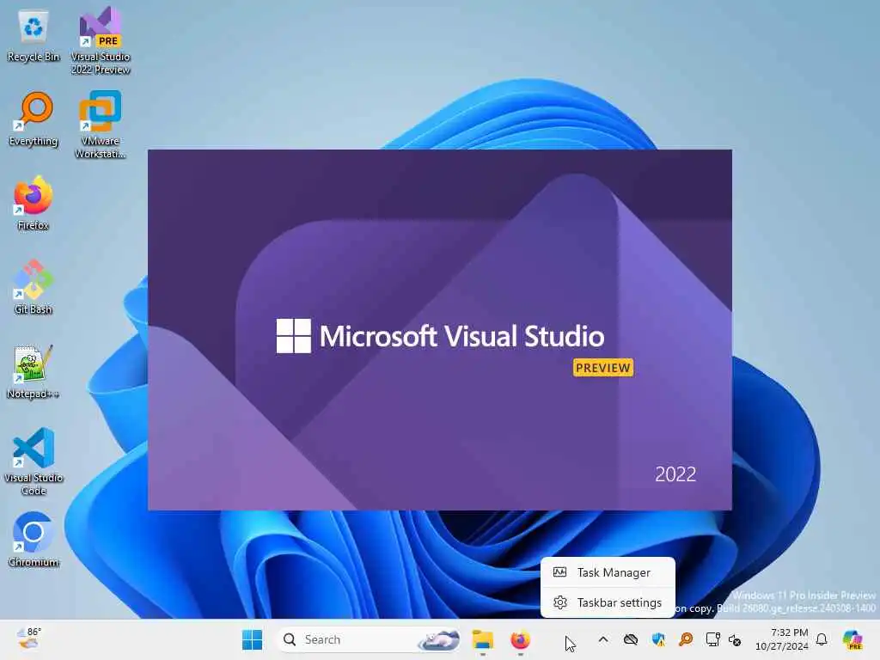Open the Windows Security shield tray icon
This screenshot has width=880, height=660.
click(x=658, y=639)
